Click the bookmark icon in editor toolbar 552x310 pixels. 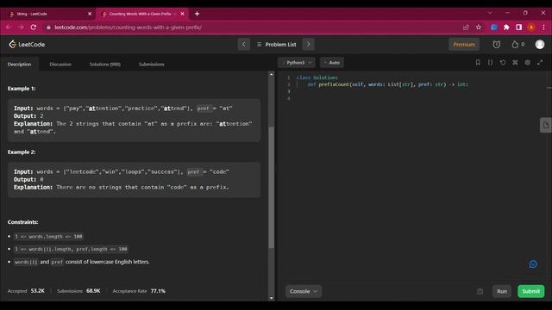(478, 63)
